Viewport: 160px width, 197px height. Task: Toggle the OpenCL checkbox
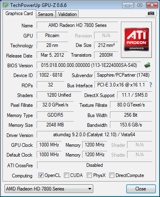coord(41,175)
